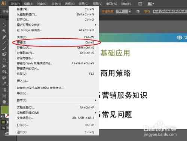Open the 选择(S) menu
The width and height of the screenshot is (187, 141).
pos(70,4)
